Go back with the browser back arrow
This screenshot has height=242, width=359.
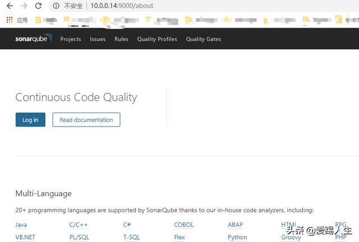10,6
